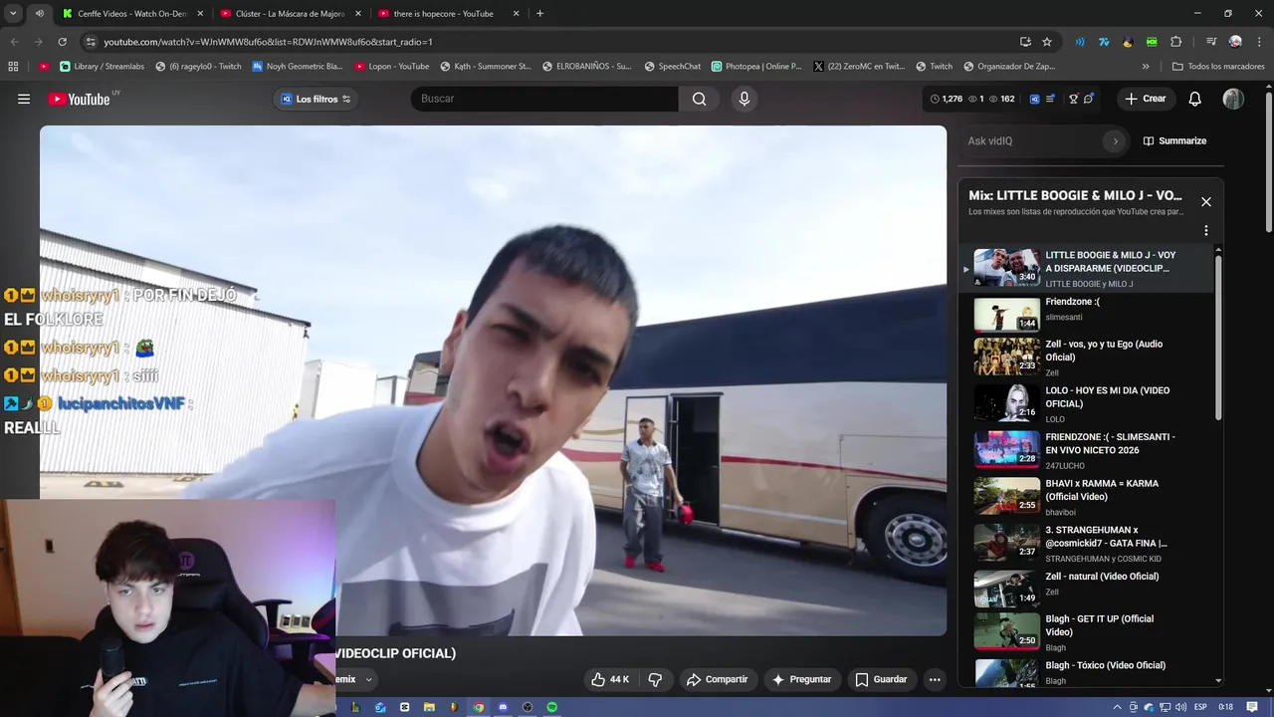The height and width of the screenshot is (717, 1274).
Task: Switch to Clúster - La Máscara de Majora tab
Action: [290, 14]
